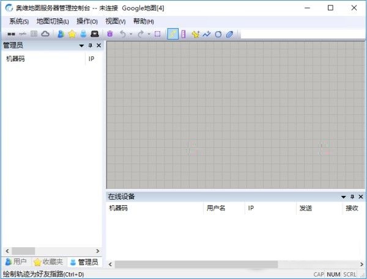Switch to the 管理员 tab
Screen dimensions: 367x279
[x=84, y=262]
